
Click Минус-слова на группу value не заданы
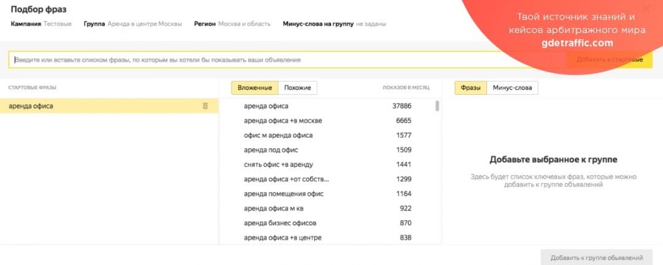pyautogui.click(x=371, y=24)
